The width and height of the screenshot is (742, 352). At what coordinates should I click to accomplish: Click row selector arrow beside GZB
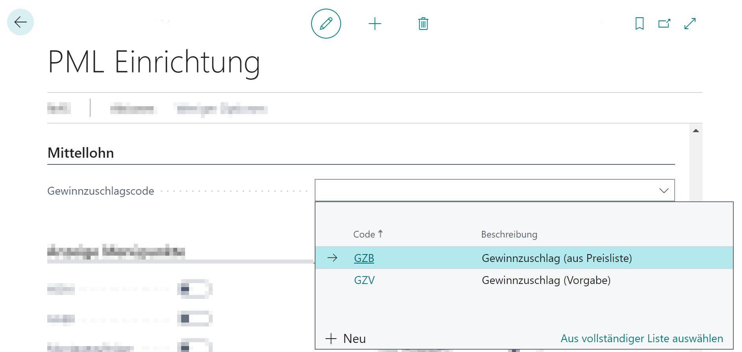pos(332,258)
